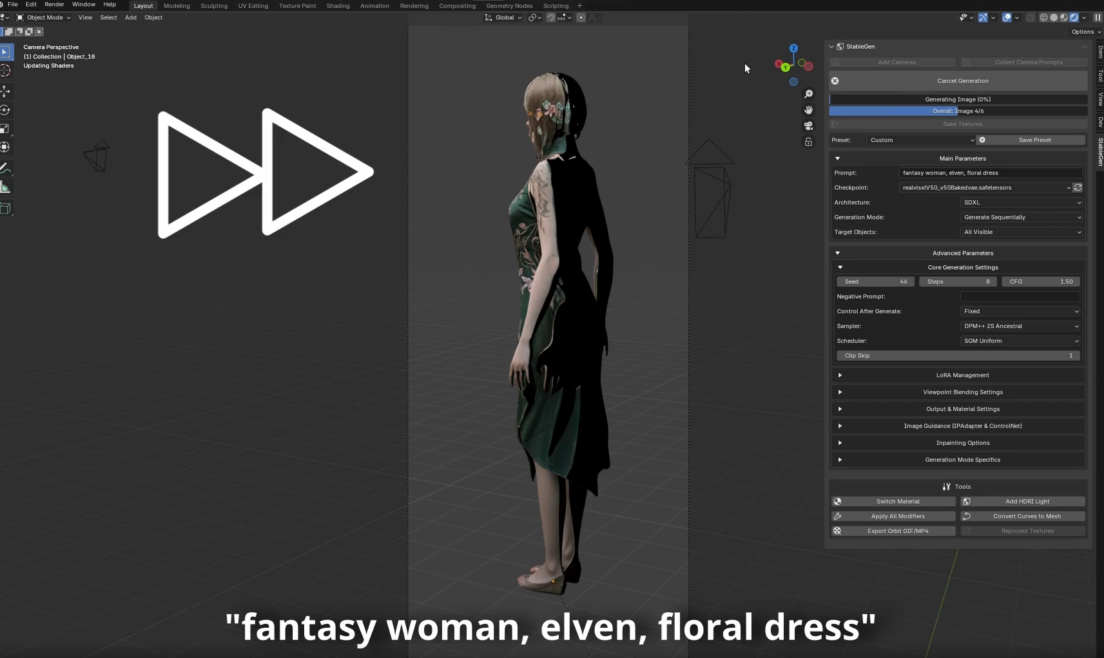Switch to wireframe viewport shading

1044,17
